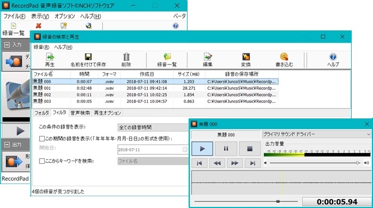Image resolution: width=373 pixels, height=208 pixels.
Task: Sort by 時間 column header
Action: [x=84, y=74]
